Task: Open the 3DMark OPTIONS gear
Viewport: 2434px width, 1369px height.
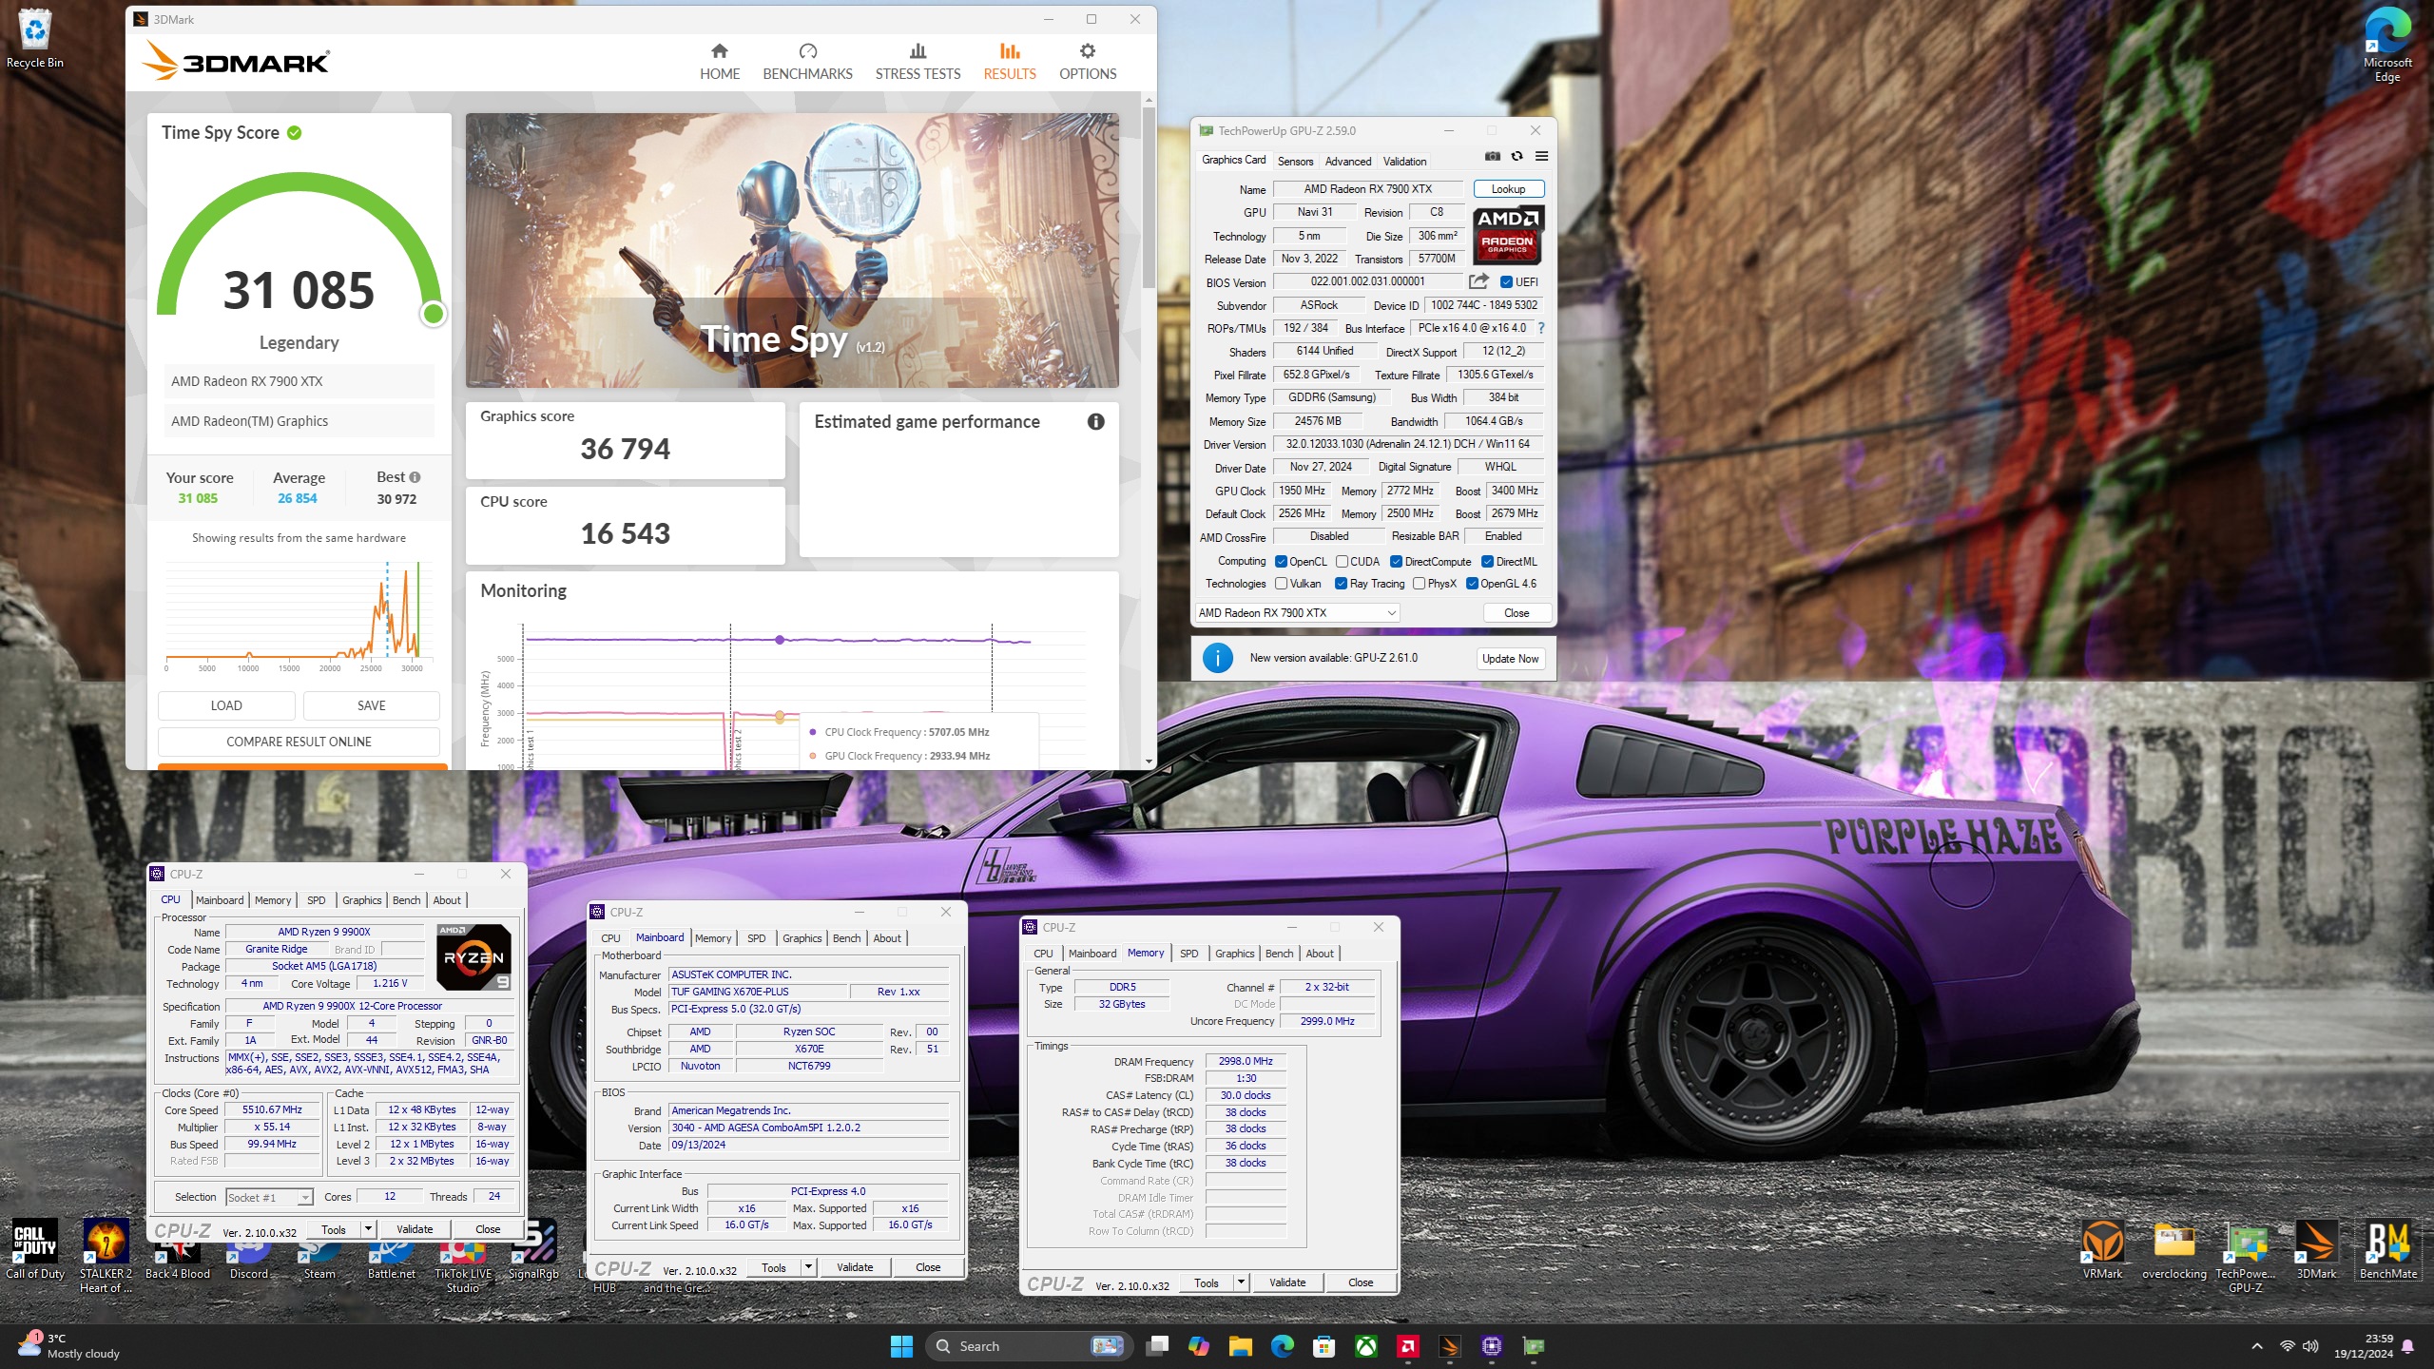Action: [1088, 62]
